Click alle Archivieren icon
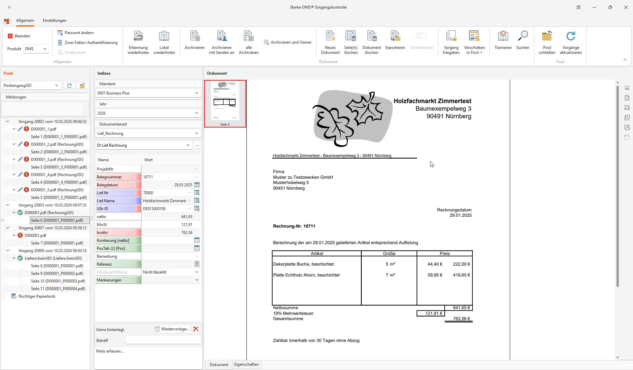This screenshot has width=633, height=370. coord(248,36)
